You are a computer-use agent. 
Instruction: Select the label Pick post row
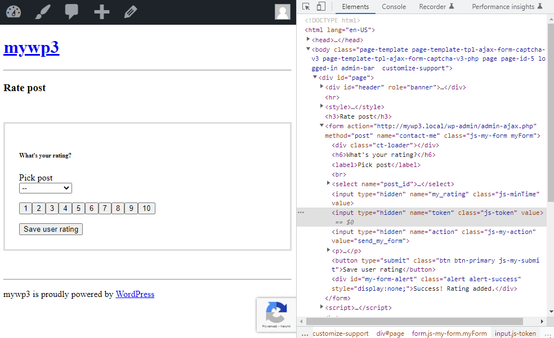click(x=376, y=165)
